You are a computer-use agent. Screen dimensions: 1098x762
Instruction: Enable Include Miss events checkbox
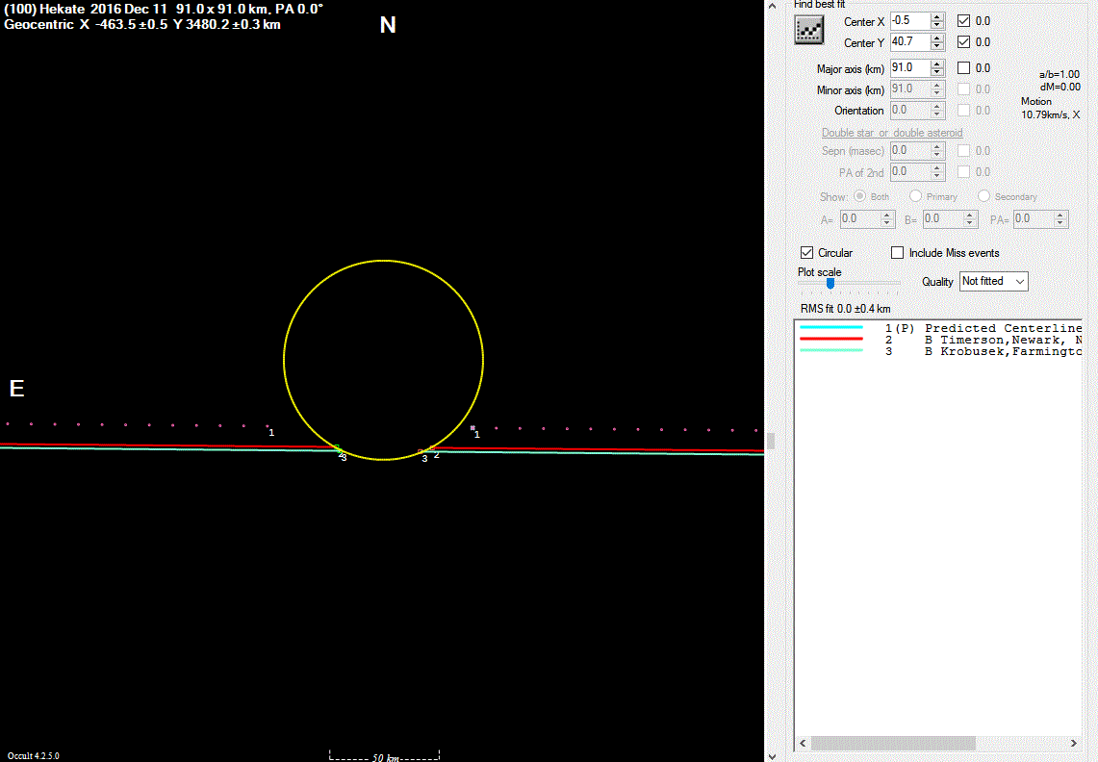pyautogui.click(x=897, y=253)
